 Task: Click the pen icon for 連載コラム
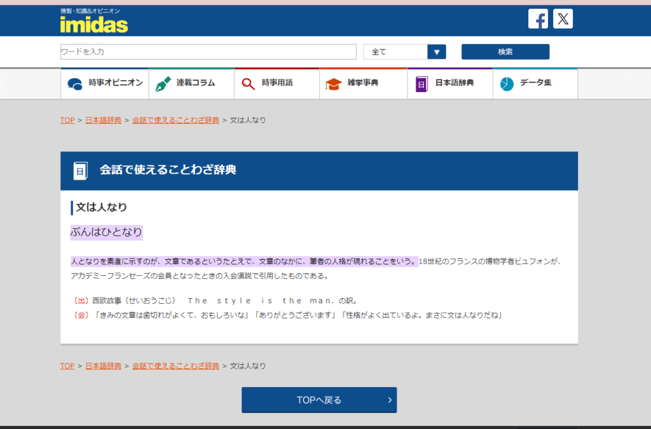coord(163,84)
